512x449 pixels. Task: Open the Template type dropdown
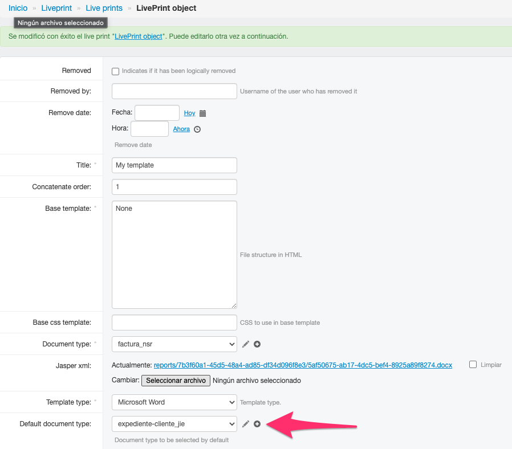pos(174,402)
